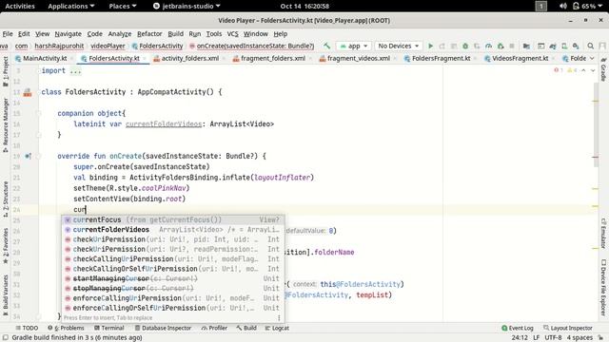Open the Applications menu in top bar
The width and height of the screenshot is (609, 342).
coord(71,7)
